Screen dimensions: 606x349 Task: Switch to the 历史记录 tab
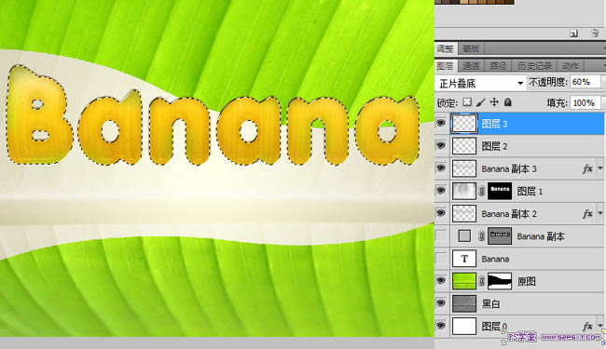[534, 66]
